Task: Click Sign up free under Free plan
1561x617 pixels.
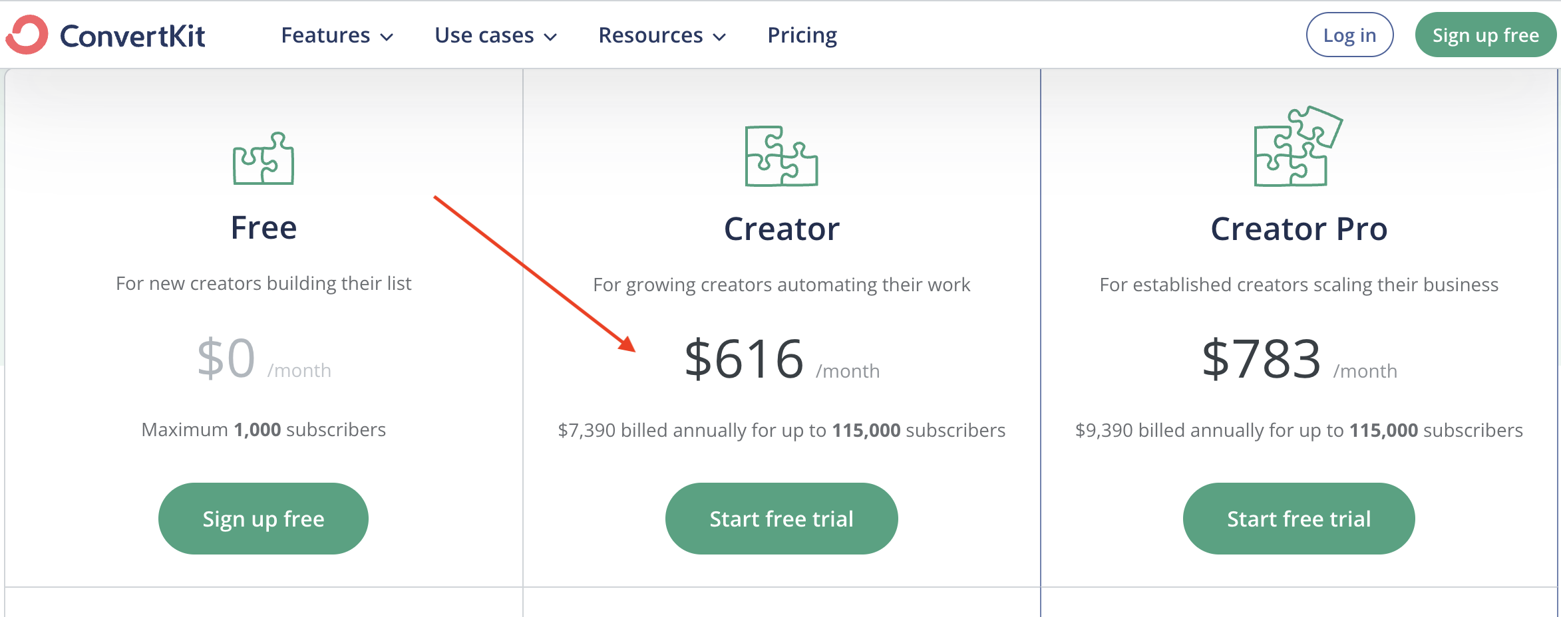Action: pyautogui.click(x=263, y=519)
